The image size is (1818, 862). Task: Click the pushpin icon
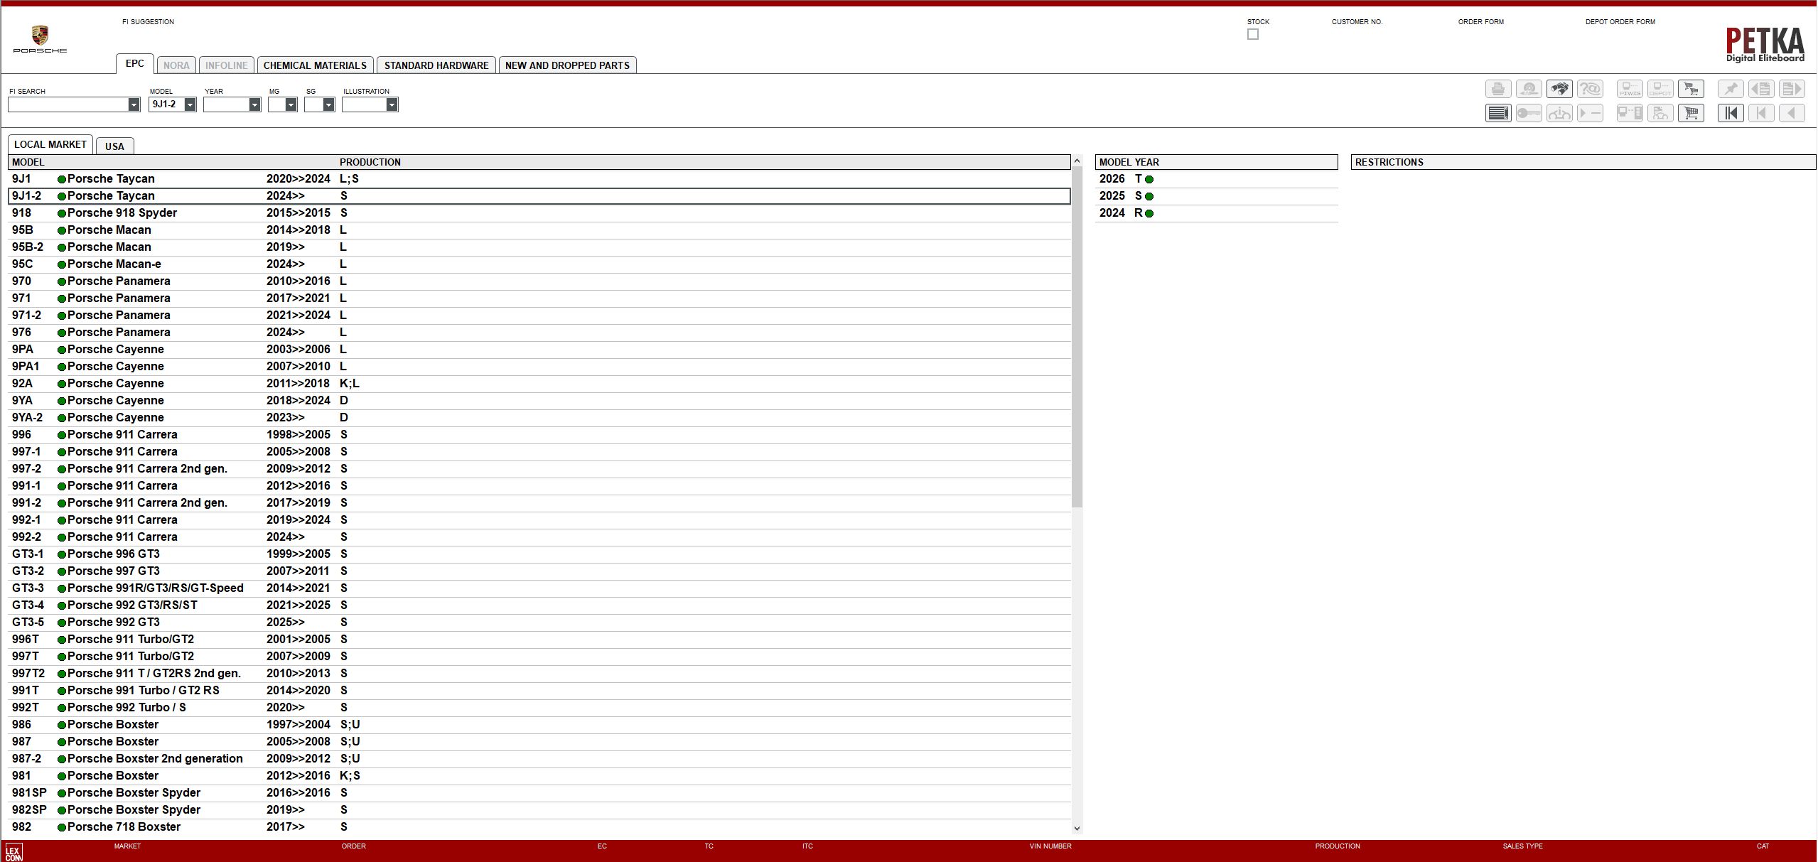[x=1731, y=89]
